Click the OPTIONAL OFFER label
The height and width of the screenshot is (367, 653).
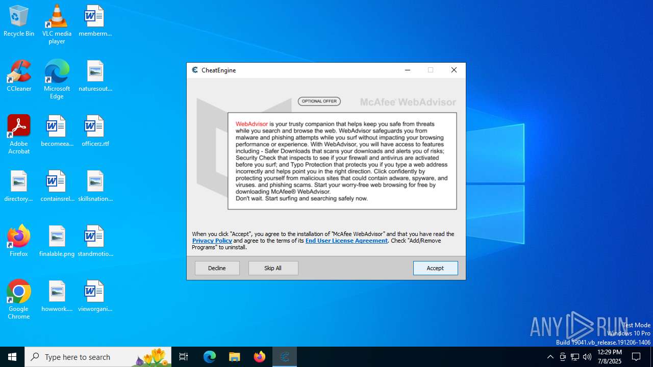[x=319, y=101]
